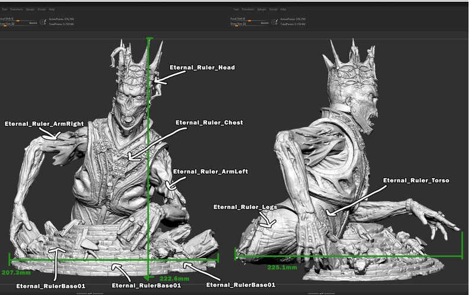
Task: Open the Tool menu in left window
Action: coord(5,9)
